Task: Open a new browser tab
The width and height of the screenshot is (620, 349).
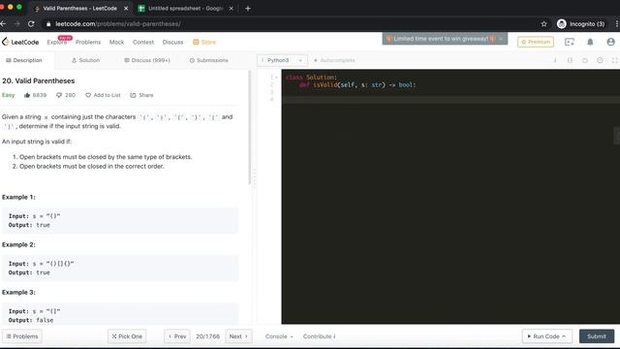Action: pyautogui.click(x=248, y=9)
